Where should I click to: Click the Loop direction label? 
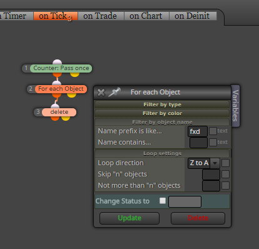[x=121, y=163]
